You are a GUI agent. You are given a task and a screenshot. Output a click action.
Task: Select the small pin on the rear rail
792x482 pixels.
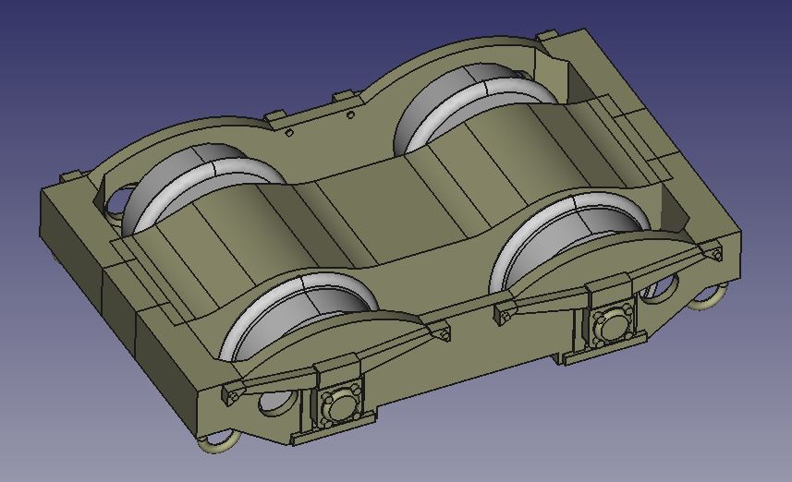point(350,115)
